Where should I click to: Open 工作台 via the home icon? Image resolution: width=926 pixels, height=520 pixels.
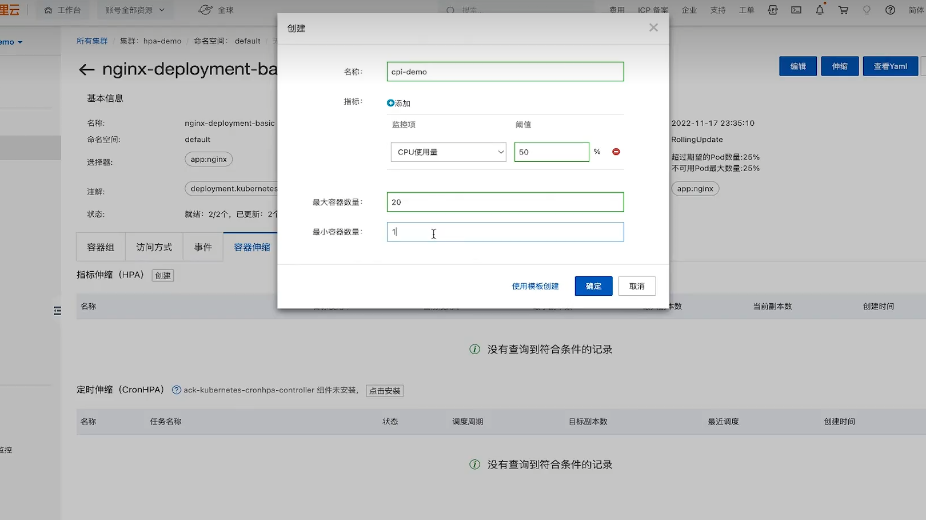tap(49, 10)
